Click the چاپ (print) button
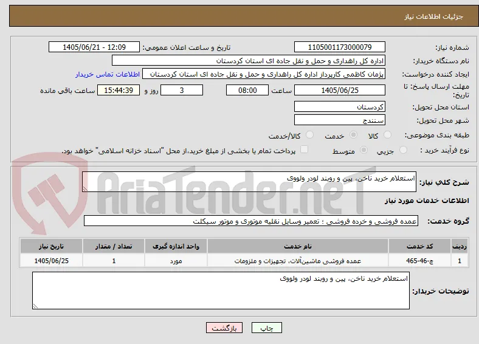 pyautogui.click(x=266, y=328)
